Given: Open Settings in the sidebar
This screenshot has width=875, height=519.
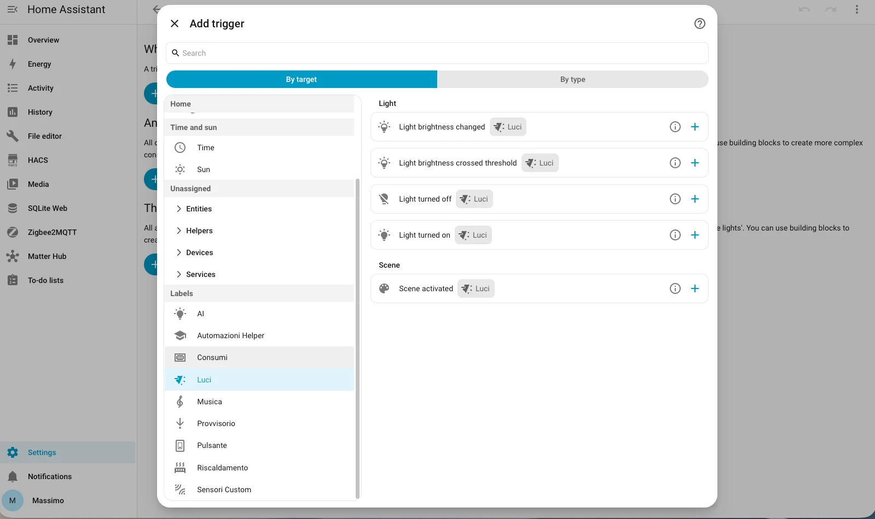Looking at the screenshot, I should (68, 452).
